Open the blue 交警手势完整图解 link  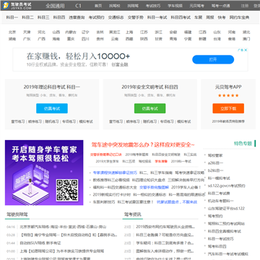(154, 187)
